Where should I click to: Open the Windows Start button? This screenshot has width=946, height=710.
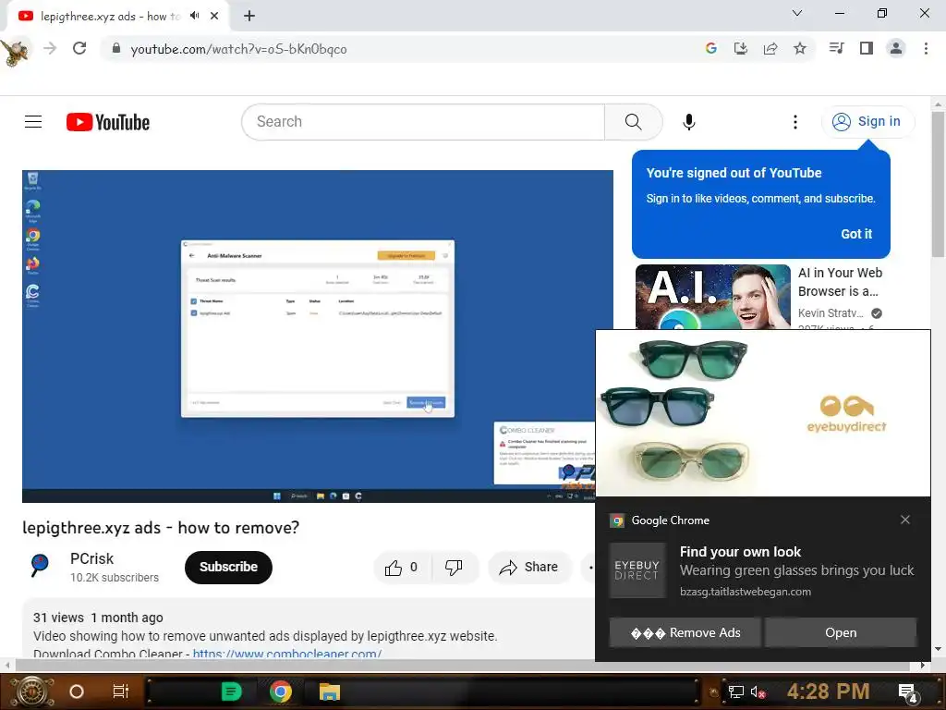tap(31, 692)
